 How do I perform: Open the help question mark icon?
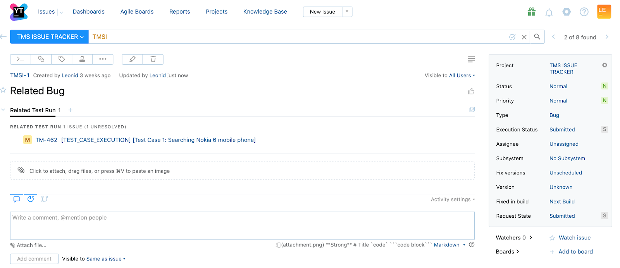[x=584, y=12]
